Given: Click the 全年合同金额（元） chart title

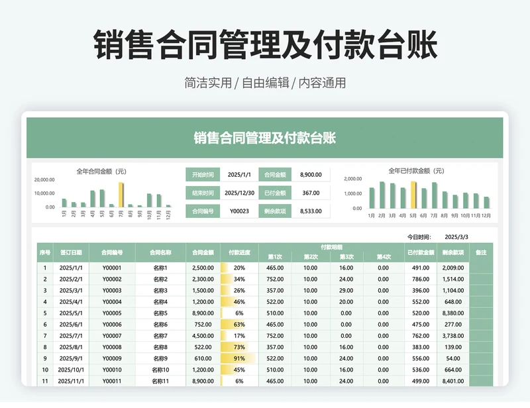Looking at the screenshot, I should (101, 172).
